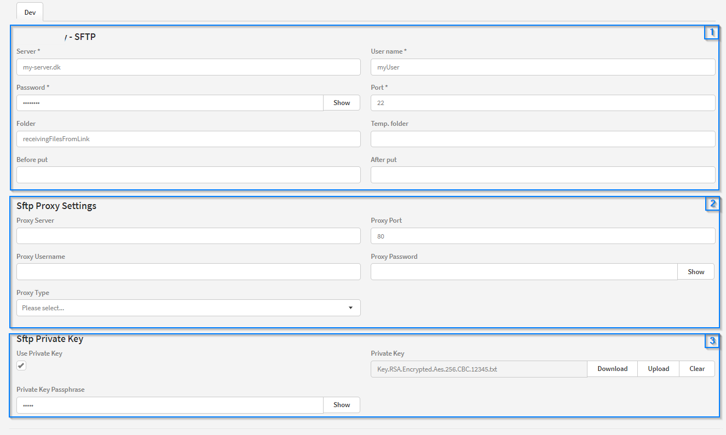Show the SFTP password
Viewport: 726px width, 435px height.
point(342,103)
